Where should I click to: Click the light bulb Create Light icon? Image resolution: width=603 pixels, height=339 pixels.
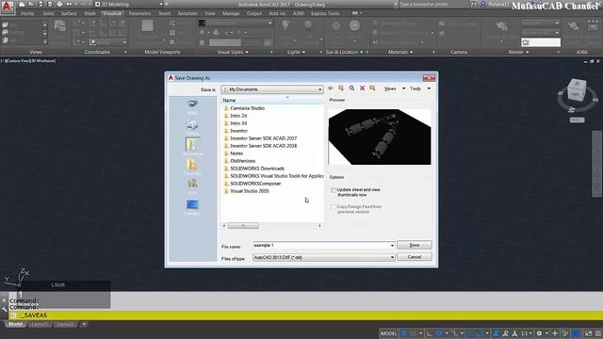[x=285, y=26]
